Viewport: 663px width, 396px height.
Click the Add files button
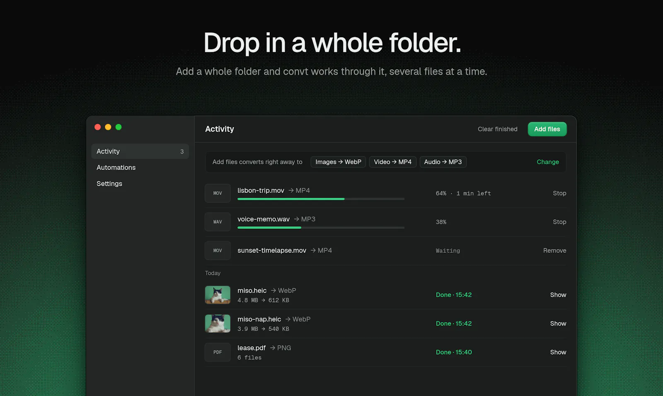pyautogui.click(x=547, y=129)
